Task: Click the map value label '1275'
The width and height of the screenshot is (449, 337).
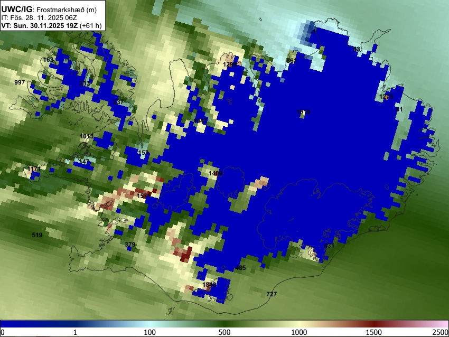Action: coord(386,97)
